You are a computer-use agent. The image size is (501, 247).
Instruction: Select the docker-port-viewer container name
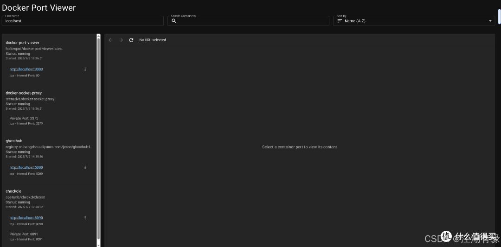tap(22, 43)
